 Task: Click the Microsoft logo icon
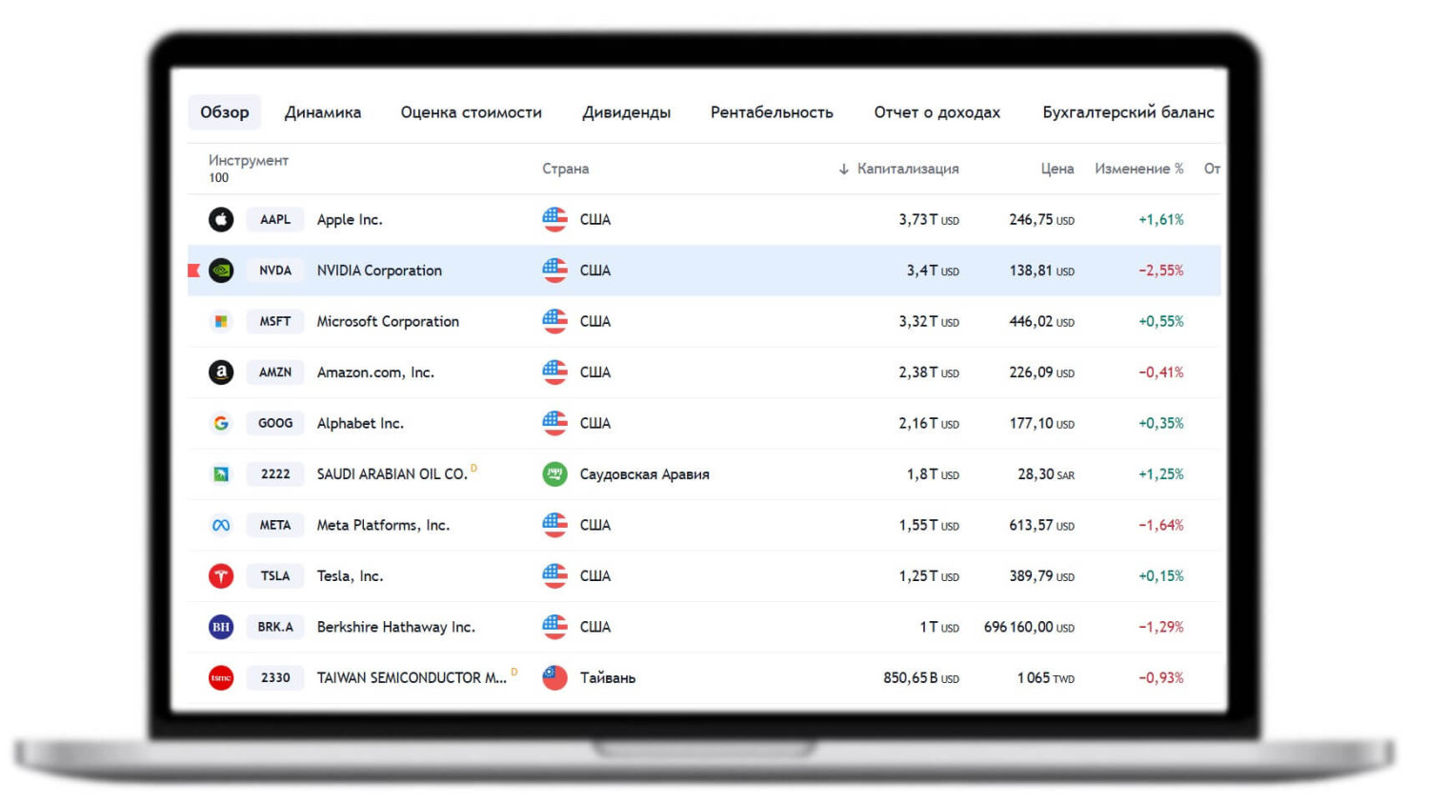click(221, 322)
